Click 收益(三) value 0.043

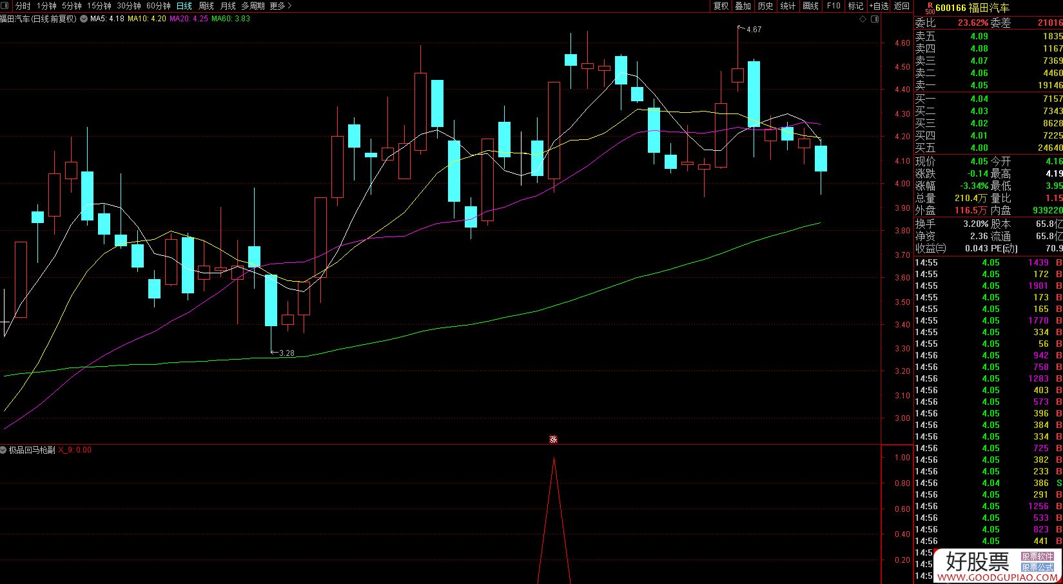click(x=977, y=248)
